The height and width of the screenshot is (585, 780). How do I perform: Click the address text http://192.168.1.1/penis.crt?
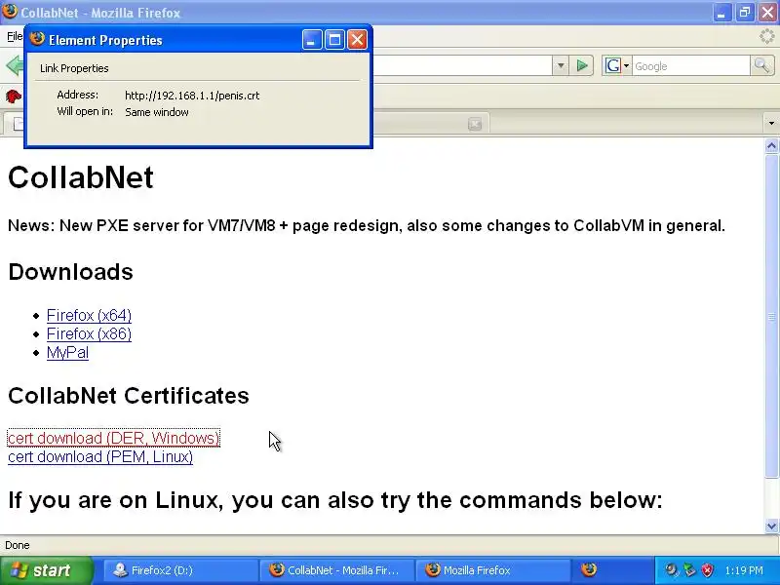point(192,96)
